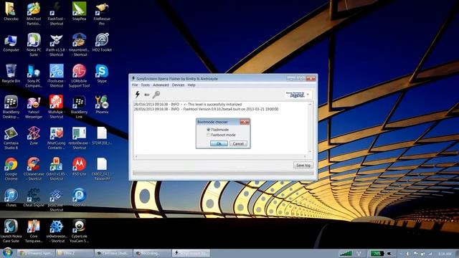Image resolution: width=459 pixels, height=258 pixels.
Task: Open sn0wbreeze shortcut desktop icon
Action: point(56,231)
